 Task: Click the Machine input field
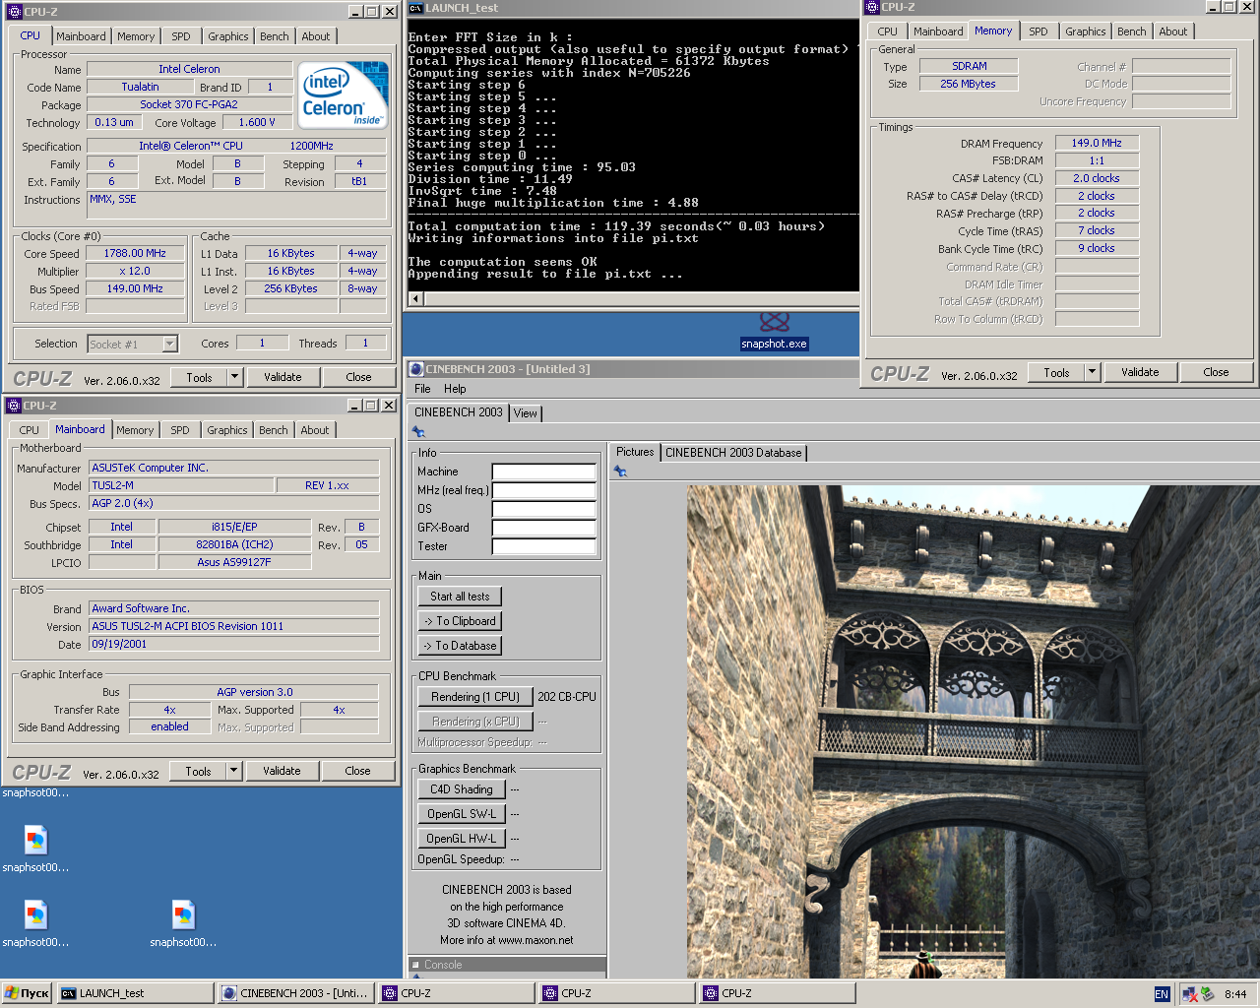tap(544, 472)
